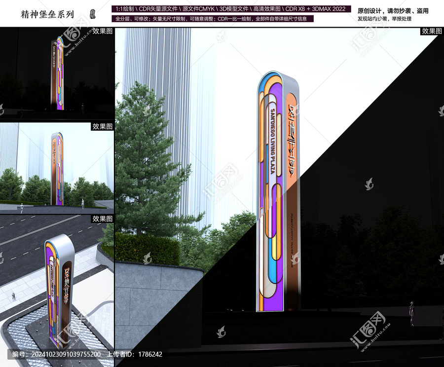
Task: Click SAN DIEGO LIVING PLAZA text on main pylon
Action: click(272, 141)
